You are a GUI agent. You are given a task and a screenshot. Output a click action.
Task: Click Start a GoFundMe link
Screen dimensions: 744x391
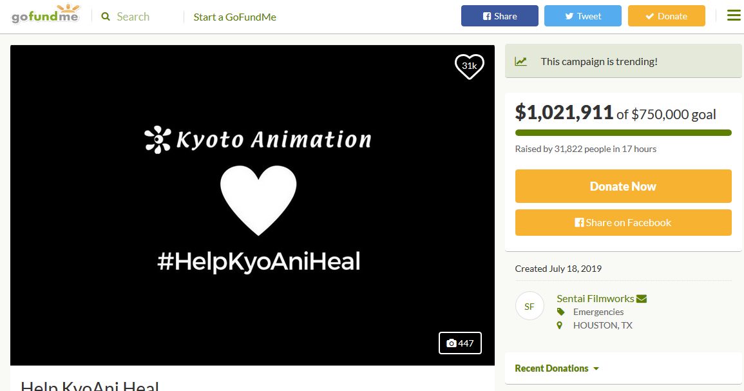234,17
